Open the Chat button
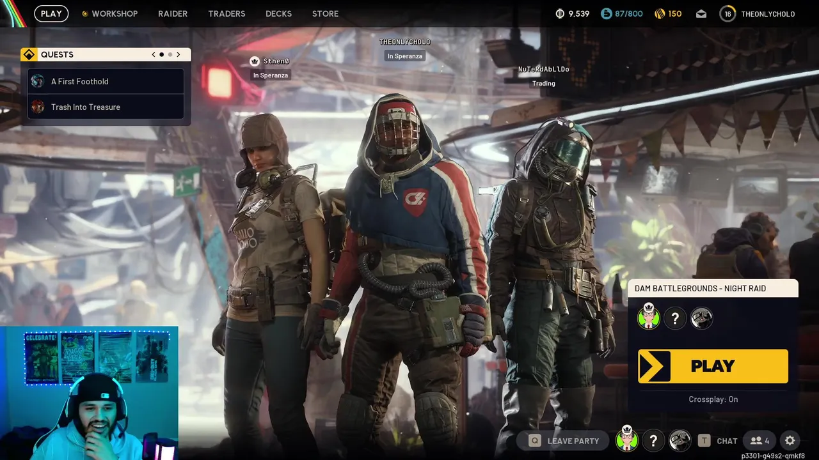Image resolution: width=819 pixels, height=460 pixels. click(727, 441)
